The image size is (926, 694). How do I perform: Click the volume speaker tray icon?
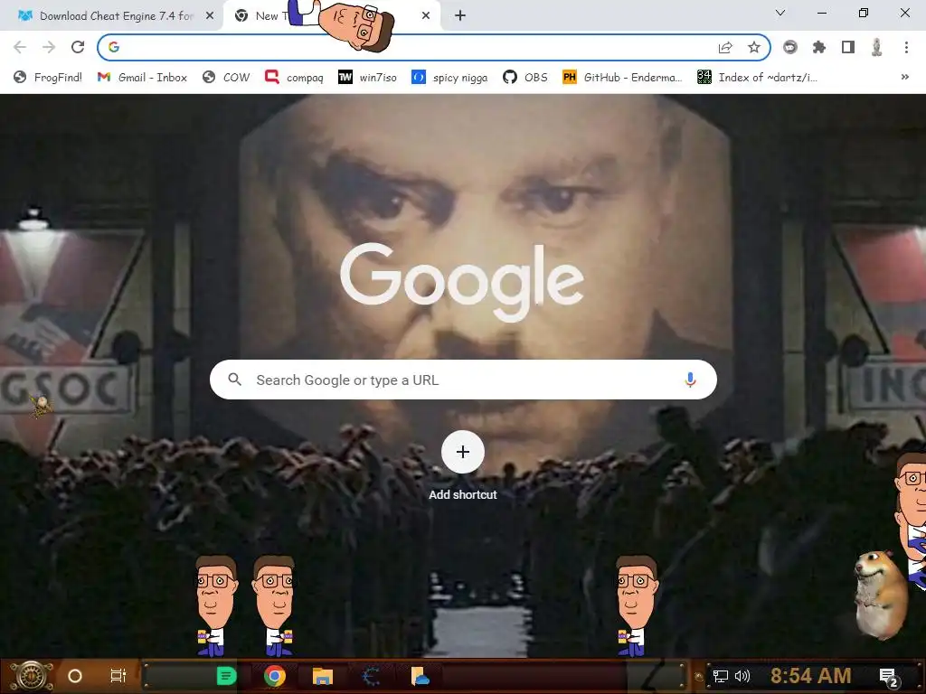(742, 676)
